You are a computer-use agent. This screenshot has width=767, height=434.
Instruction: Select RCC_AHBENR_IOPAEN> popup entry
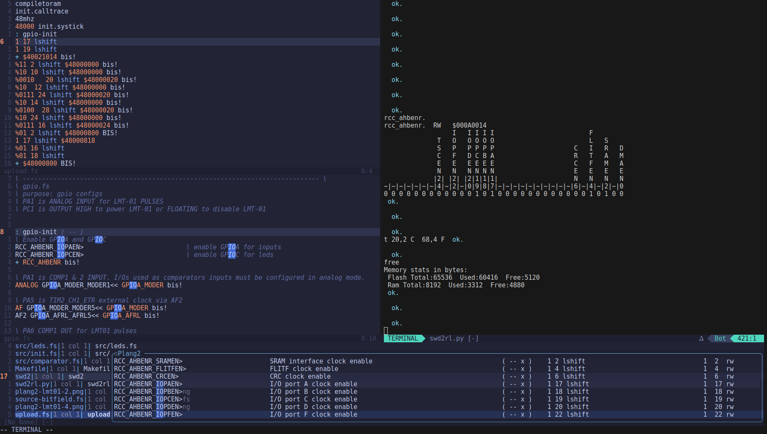(x=148, y=384)
